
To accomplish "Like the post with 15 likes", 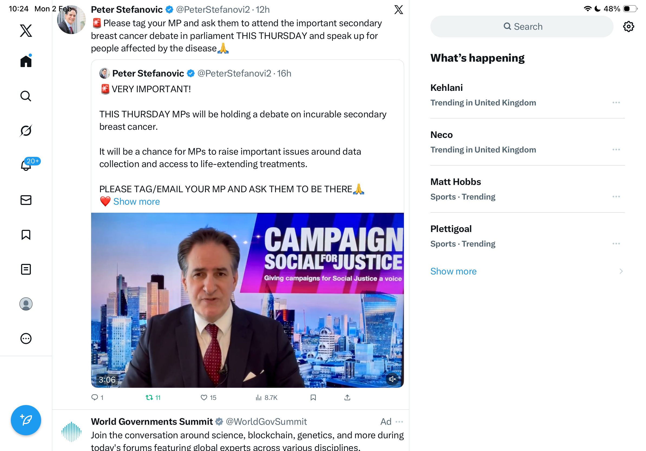I will coord(204,397).
